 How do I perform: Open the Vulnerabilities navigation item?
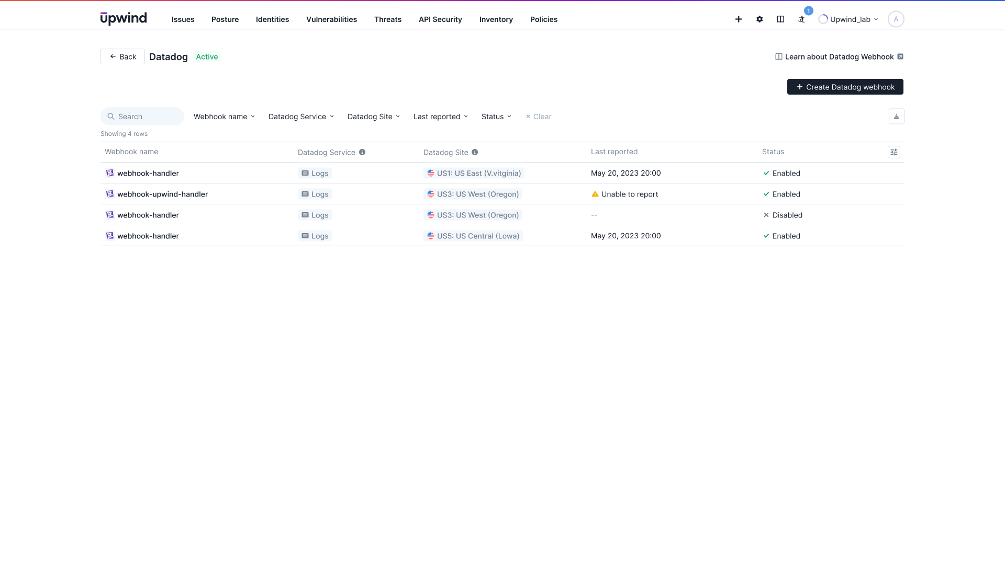tap(331, 19)
